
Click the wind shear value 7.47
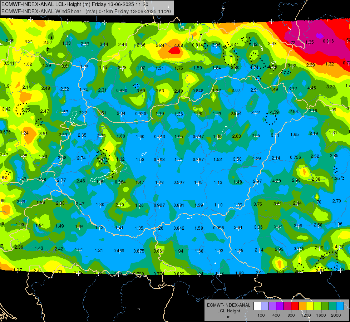coord(101,158)
